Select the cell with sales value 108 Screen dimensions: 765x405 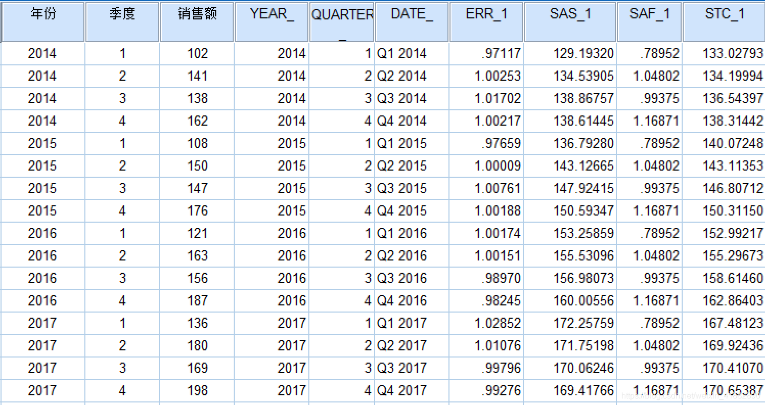click(197, 144)
